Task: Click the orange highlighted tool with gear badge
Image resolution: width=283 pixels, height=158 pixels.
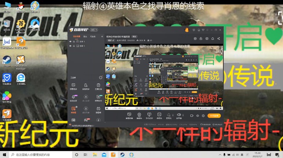Action: point(74,110)
